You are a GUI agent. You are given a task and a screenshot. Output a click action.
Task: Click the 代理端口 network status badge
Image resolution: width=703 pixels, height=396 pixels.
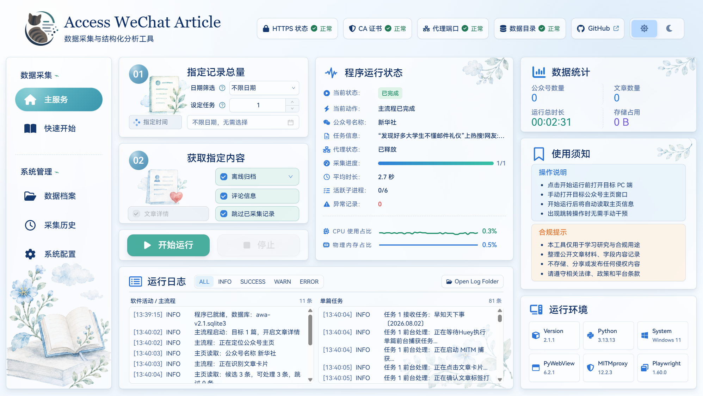pyautogui.click(x=453, y=29)
